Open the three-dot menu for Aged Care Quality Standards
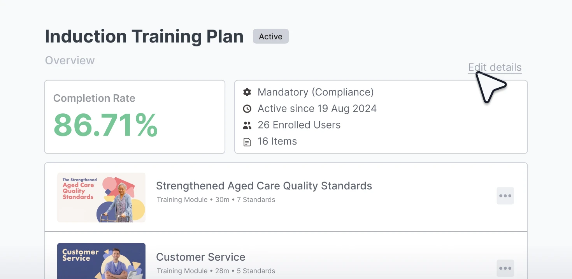The height and width of the screenshot is (279, 572). pos(505,196)
